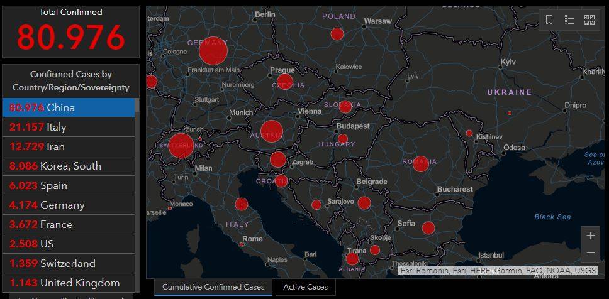Select Spain row with 6.023 cases
Viewport: 609px width, 299px height.
[69, 185]
